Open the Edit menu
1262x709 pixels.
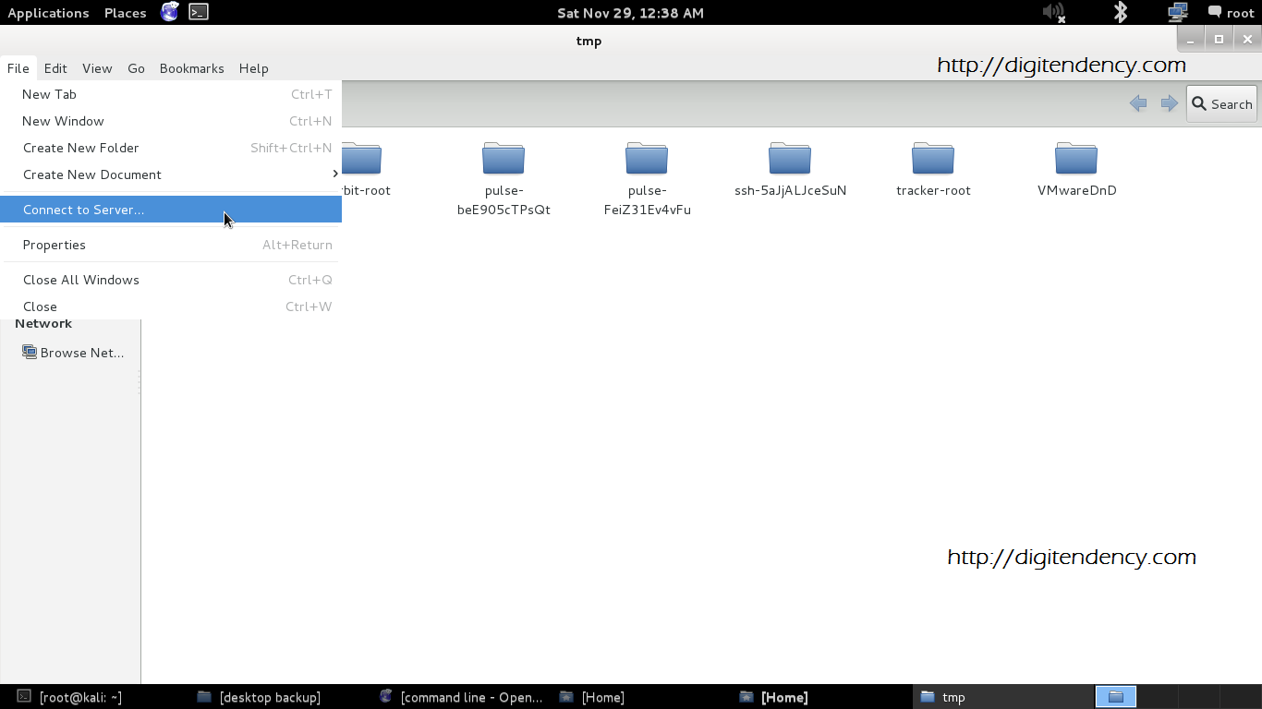(55, 68)
